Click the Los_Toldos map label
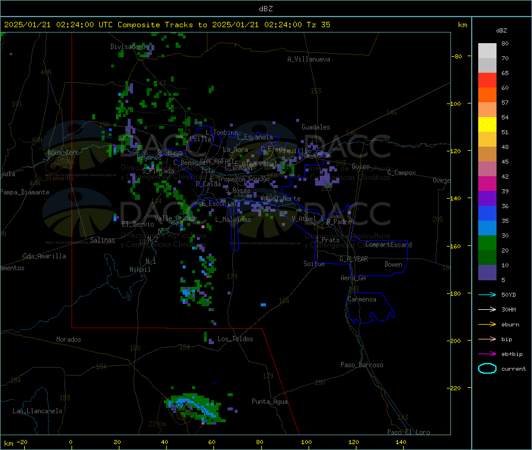Screen dimensions: 532x450 (235, 339)
